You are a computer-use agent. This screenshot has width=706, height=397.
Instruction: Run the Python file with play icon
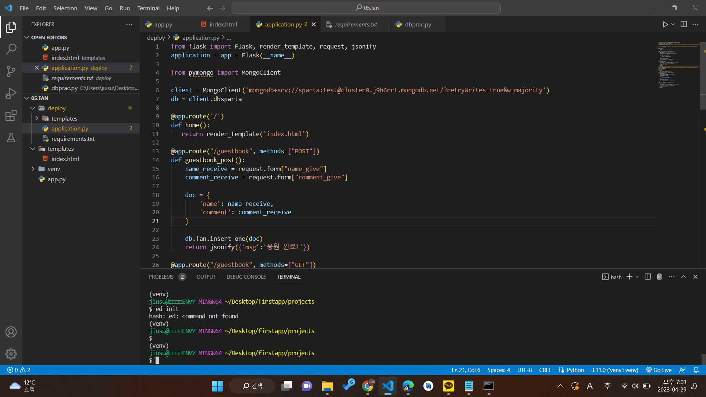pyautogui.click(x=665, y=24)
